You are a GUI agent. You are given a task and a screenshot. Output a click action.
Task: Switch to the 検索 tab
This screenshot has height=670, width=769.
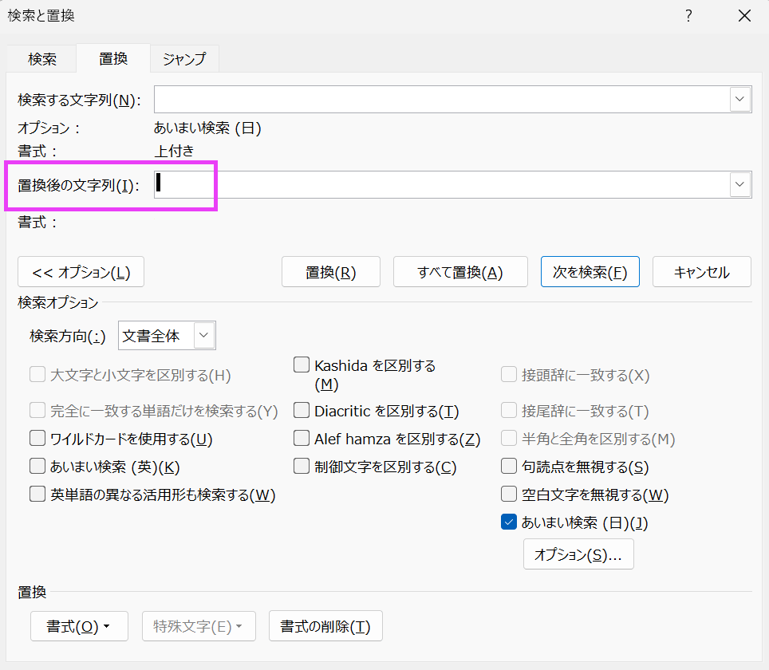[42, 59]
